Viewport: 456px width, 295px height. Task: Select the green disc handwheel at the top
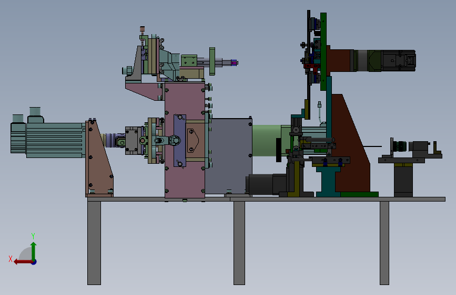click(212, 61)
